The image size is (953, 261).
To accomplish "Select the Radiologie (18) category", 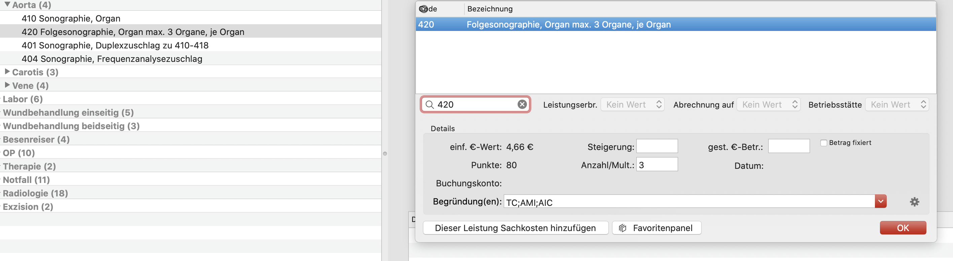I will [36, 193].
